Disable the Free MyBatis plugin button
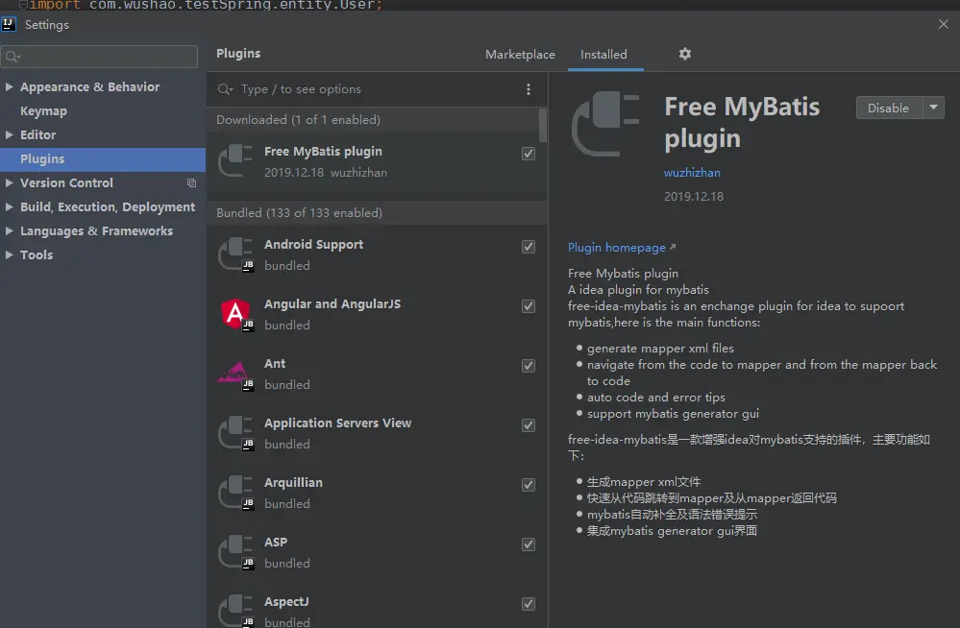The image size is (960, 628). (x=889, y=108)
